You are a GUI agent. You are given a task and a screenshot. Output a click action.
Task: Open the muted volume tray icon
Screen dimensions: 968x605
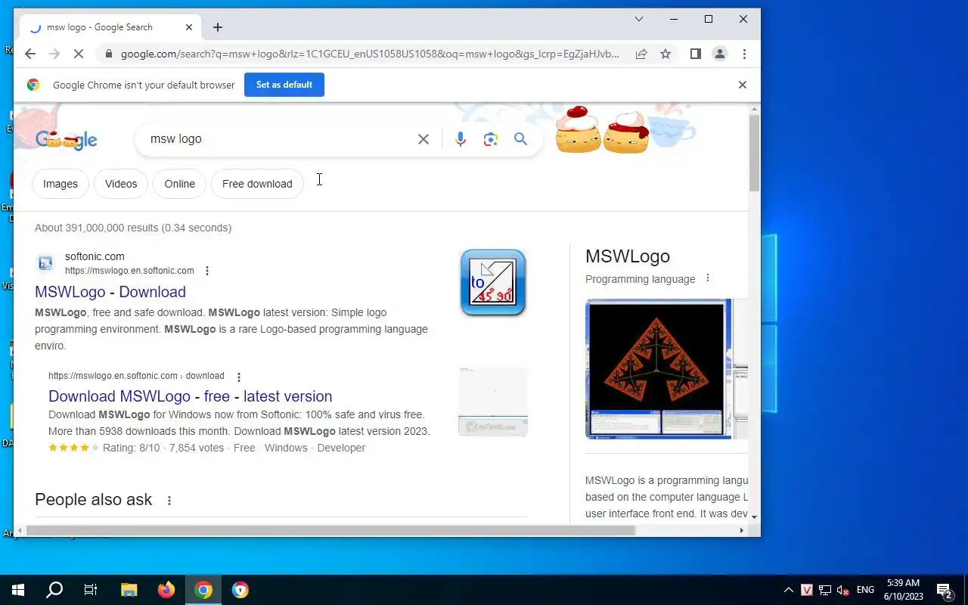(842, 590)
